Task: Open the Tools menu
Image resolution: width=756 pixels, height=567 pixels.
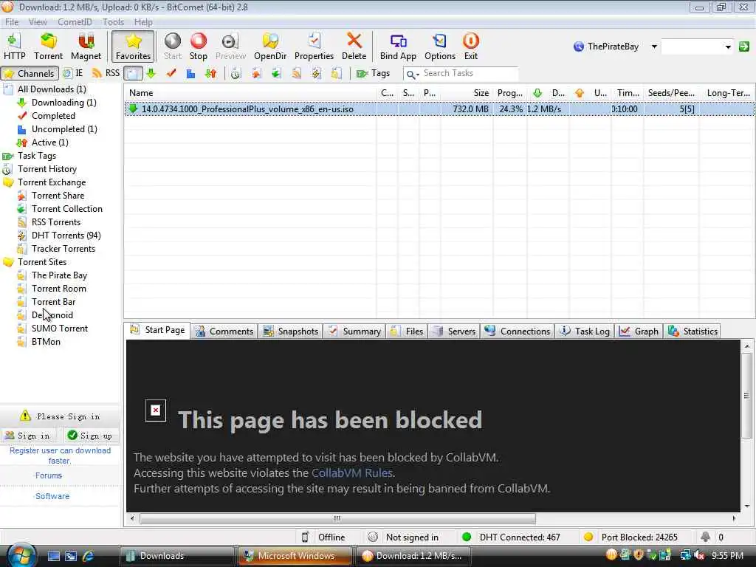Action: tap(113, 21)
